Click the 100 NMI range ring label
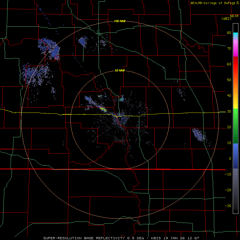 point(120,21)
